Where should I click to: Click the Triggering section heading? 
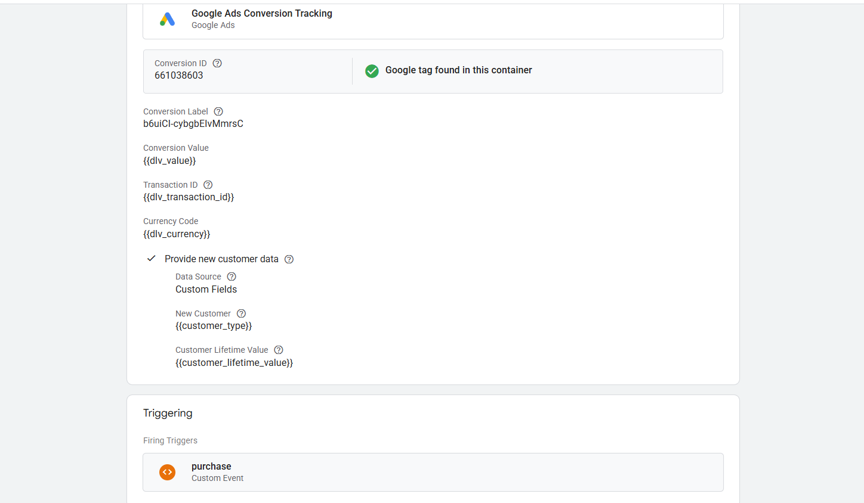(168, 414)
